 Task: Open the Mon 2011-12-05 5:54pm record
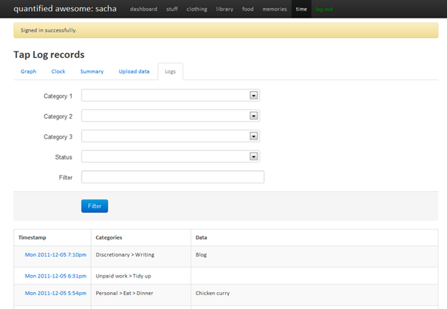point(55,294)
